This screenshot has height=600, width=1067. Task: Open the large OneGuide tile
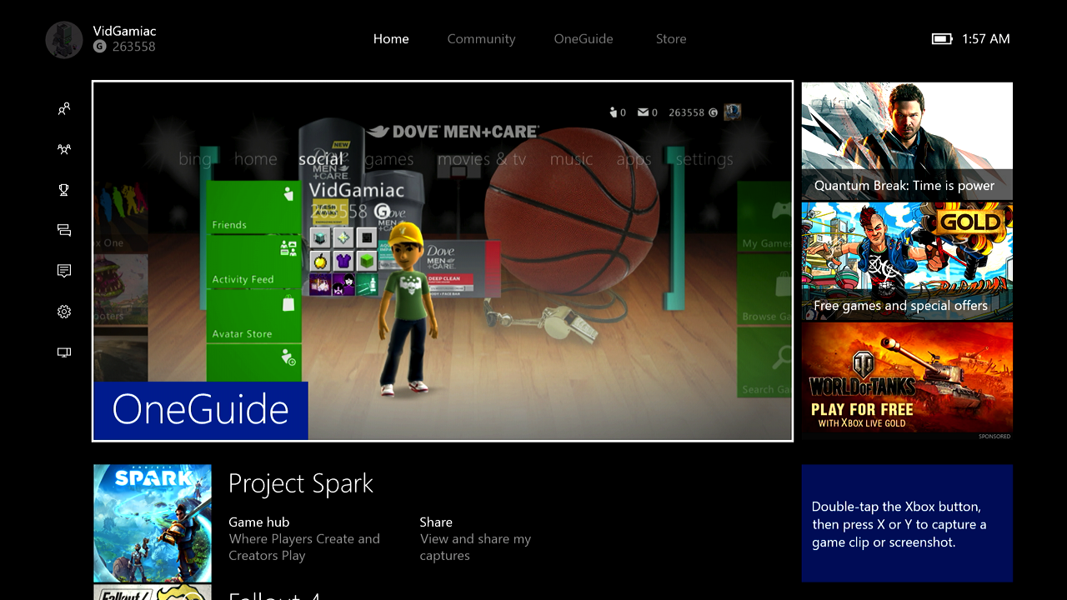443,261
